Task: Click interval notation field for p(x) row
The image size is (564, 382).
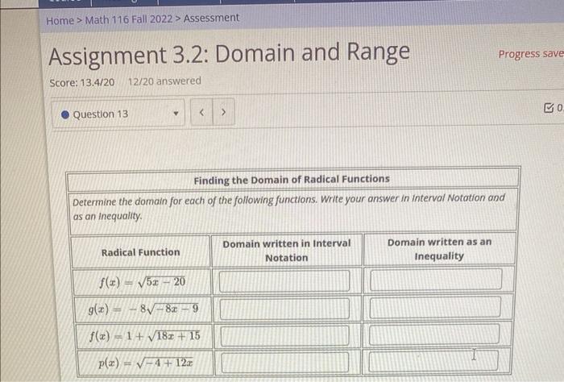Action: (x=285, y=362)
